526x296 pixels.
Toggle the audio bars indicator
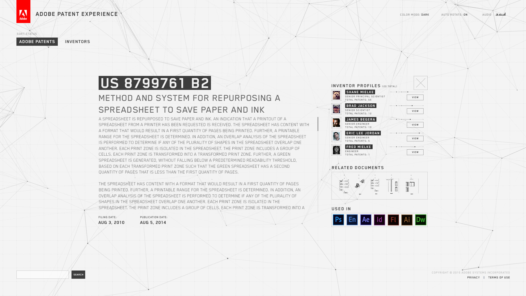(501, 15)
